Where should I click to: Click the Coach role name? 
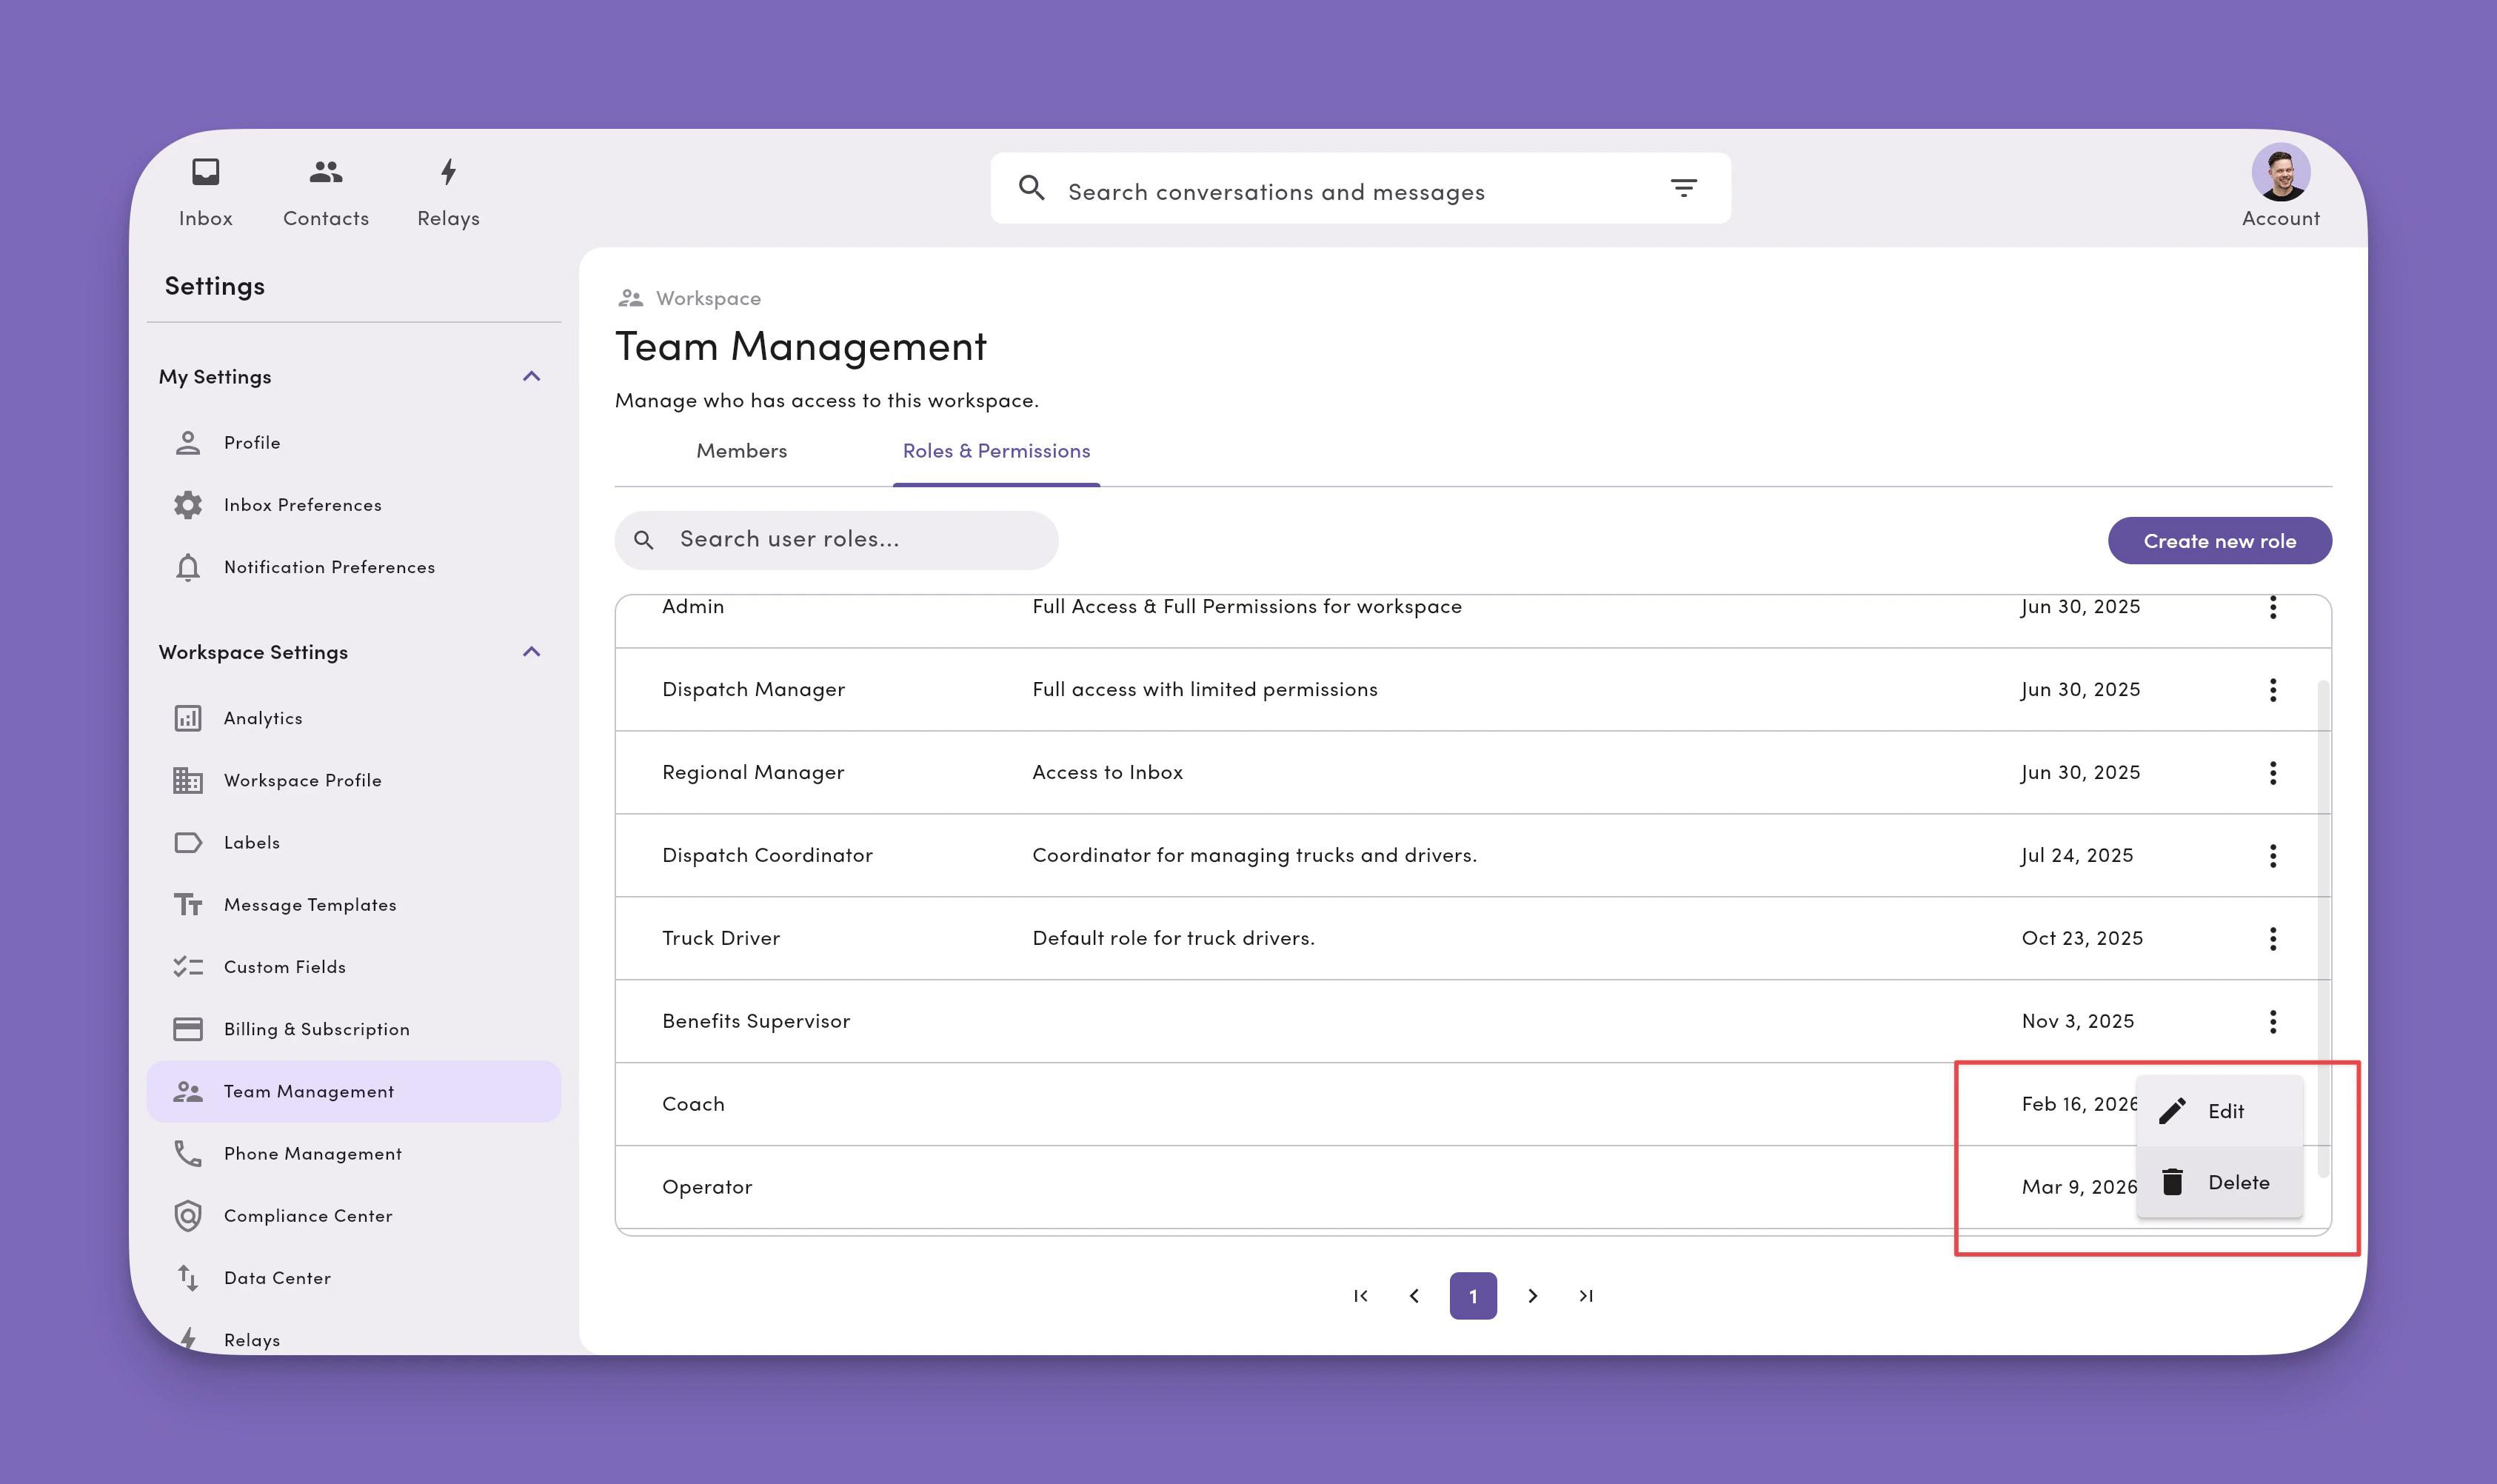(693, 1104)
